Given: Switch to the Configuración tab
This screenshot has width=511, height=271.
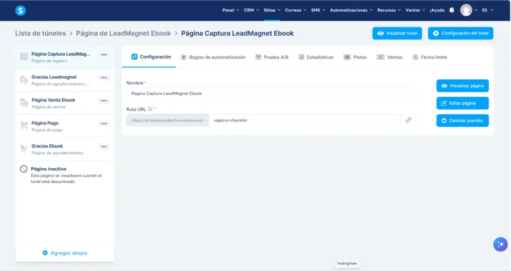Looking at the screenshot, I should pos(151,57).
